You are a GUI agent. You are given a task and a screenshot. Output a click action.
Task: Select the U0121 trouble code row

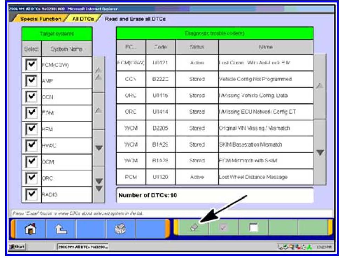tap(214, 63)
